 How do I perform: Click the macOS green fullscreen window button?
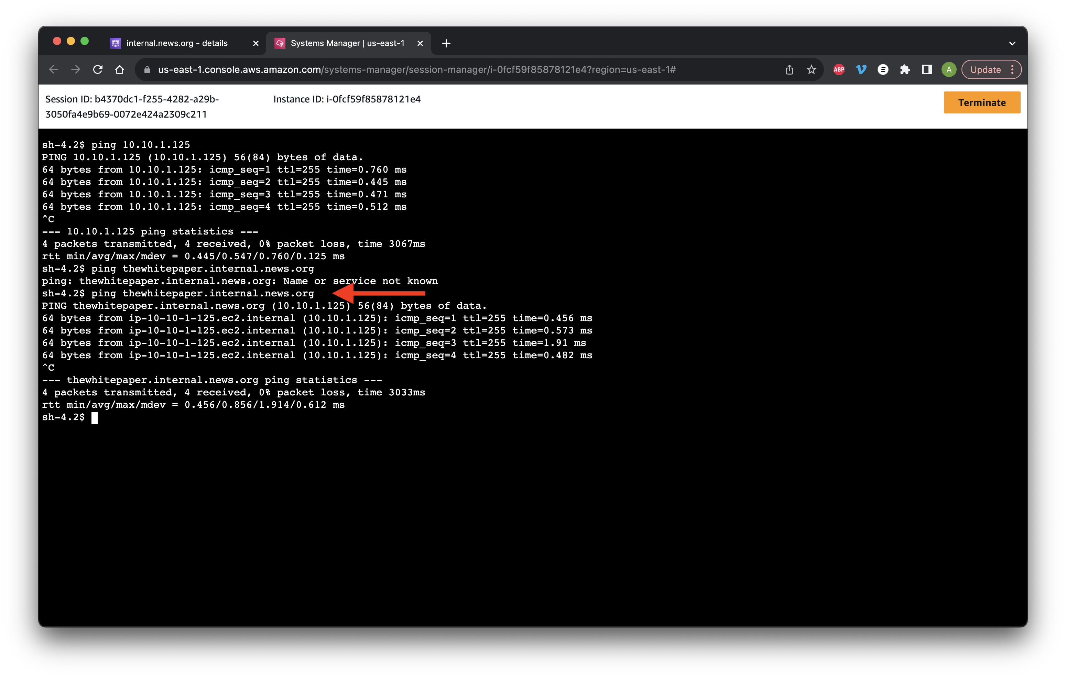pos(85,41)
